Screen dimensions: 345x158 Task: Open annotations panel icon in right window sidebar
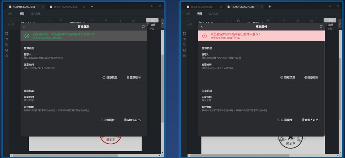pyautogui.click(x=184, y=45)
